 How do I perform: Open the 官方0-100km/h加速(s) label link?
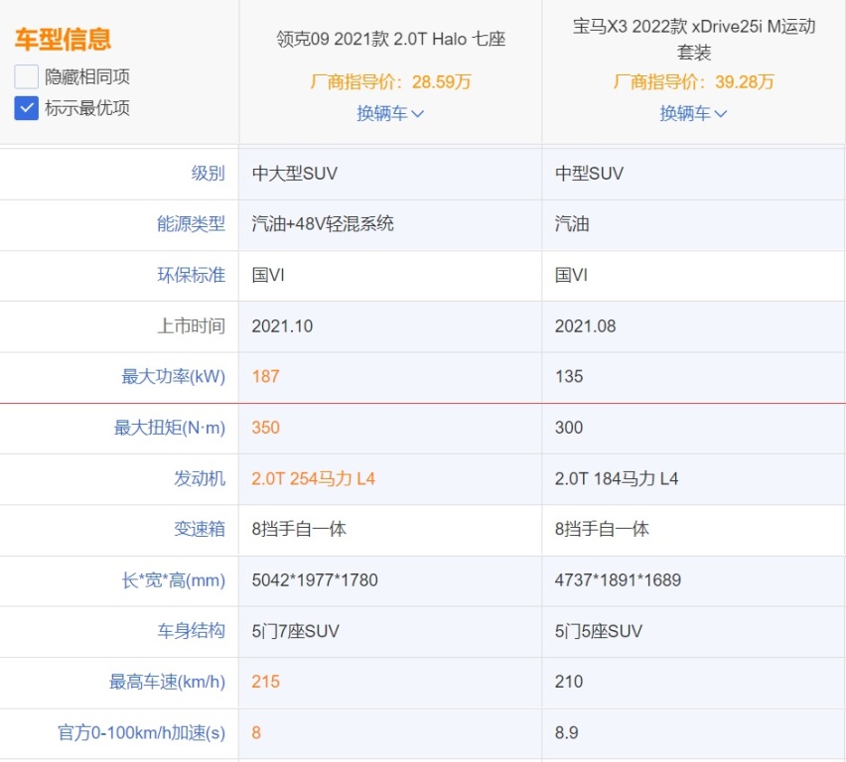pos(141,733)
